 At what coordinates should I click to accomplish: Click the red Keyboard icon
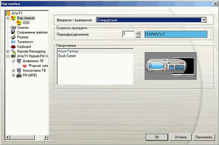click(13, 47)
